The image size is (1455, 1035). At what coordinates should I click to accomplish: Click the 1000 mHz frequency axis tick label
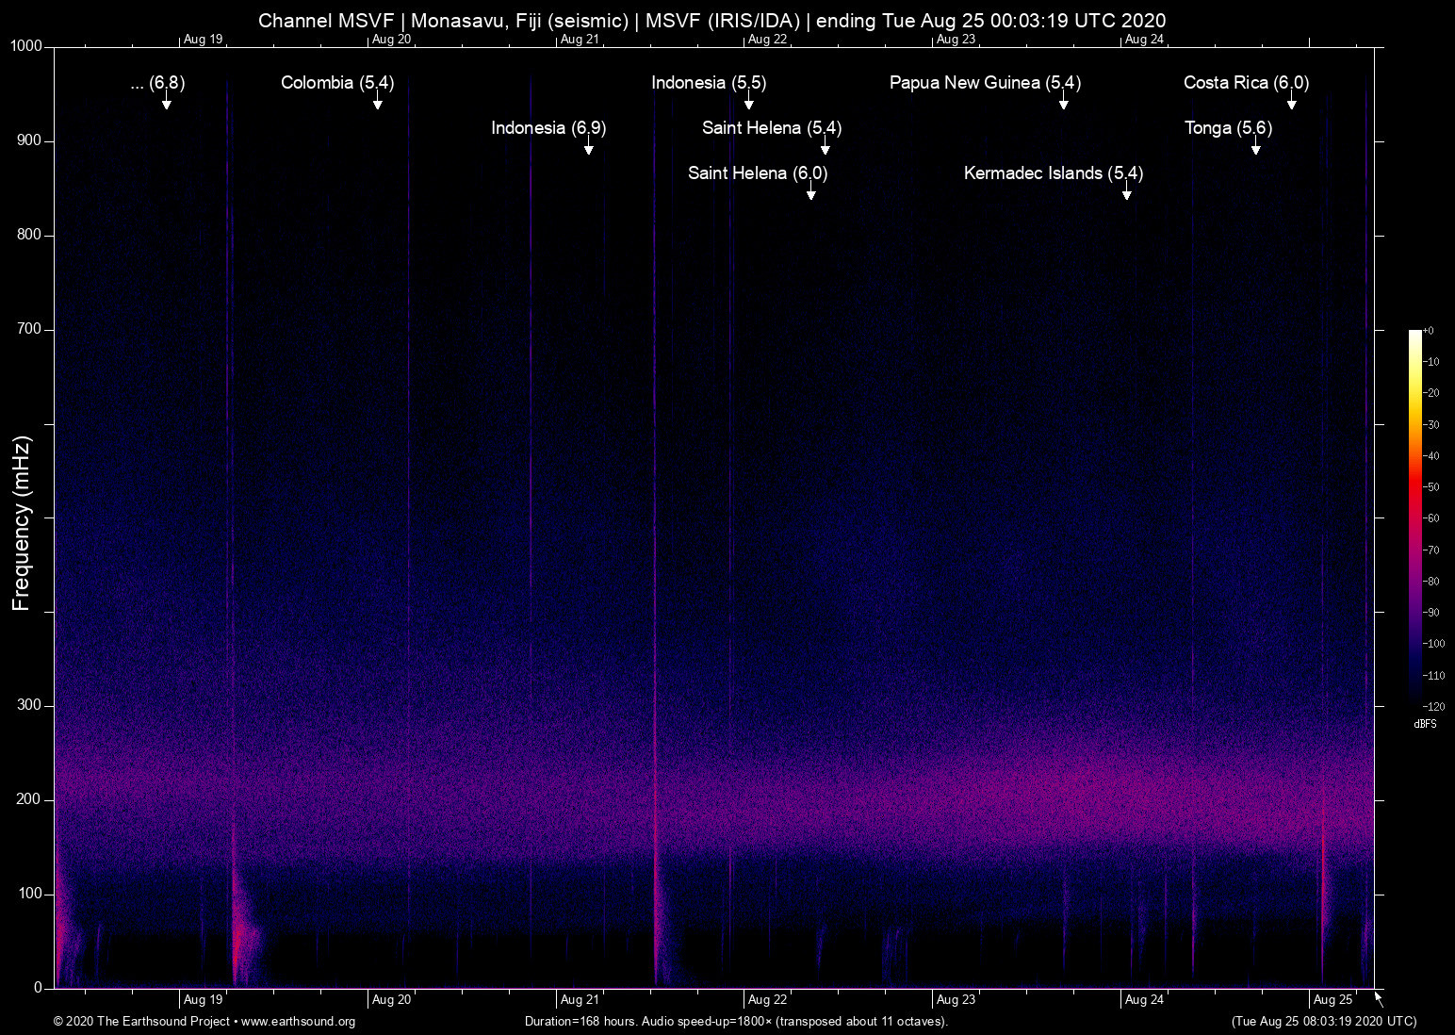click(x=26, y=46)
